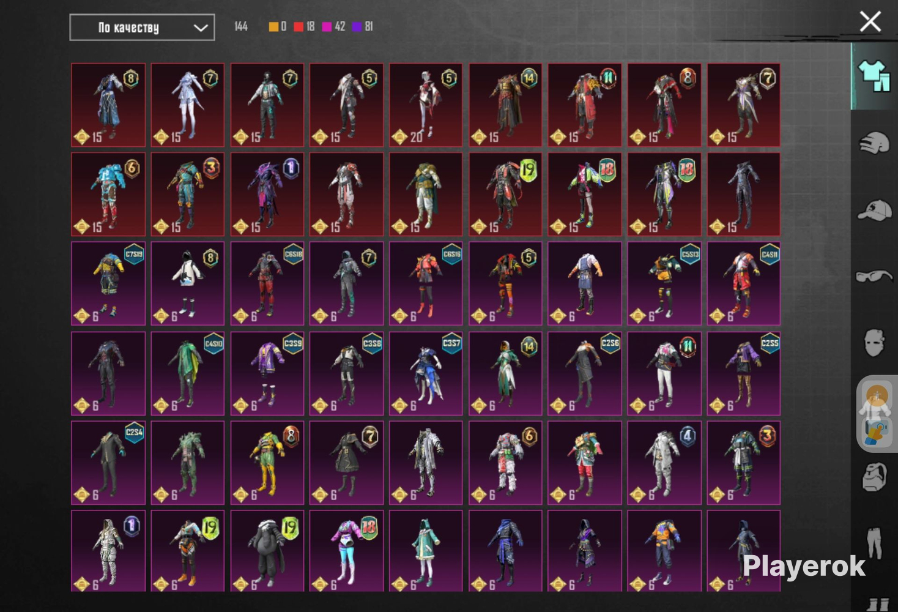Select the outfit labeled C2S5

[x=744, y=373]
